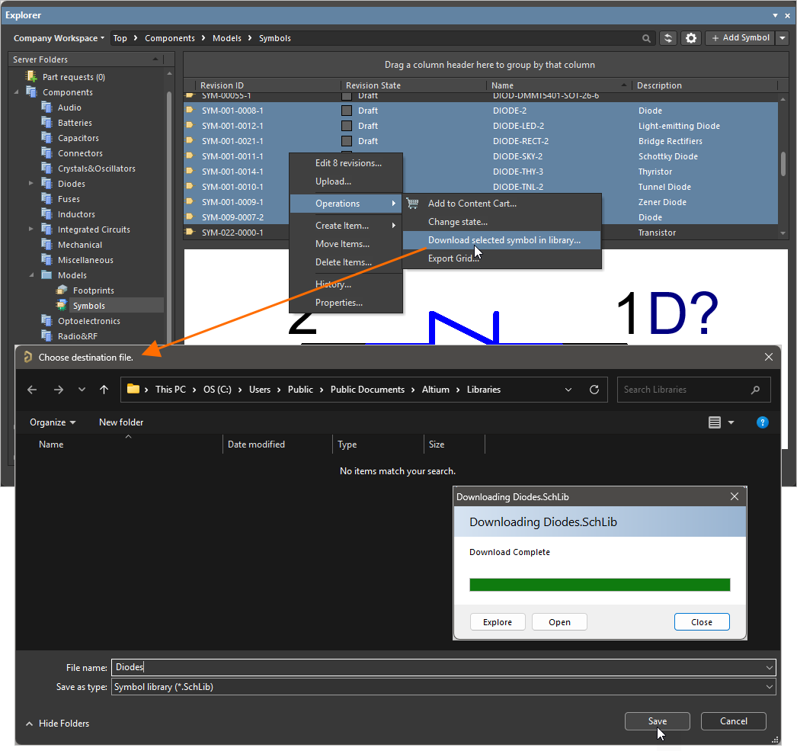This screenshot has height=751, width=797.
Task: Expand the Diodes folder in tree
Action: point(31,184)
